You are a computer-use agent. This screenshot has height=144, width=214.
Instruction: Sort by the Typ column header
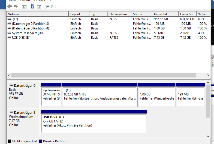[x=98, y=14]
